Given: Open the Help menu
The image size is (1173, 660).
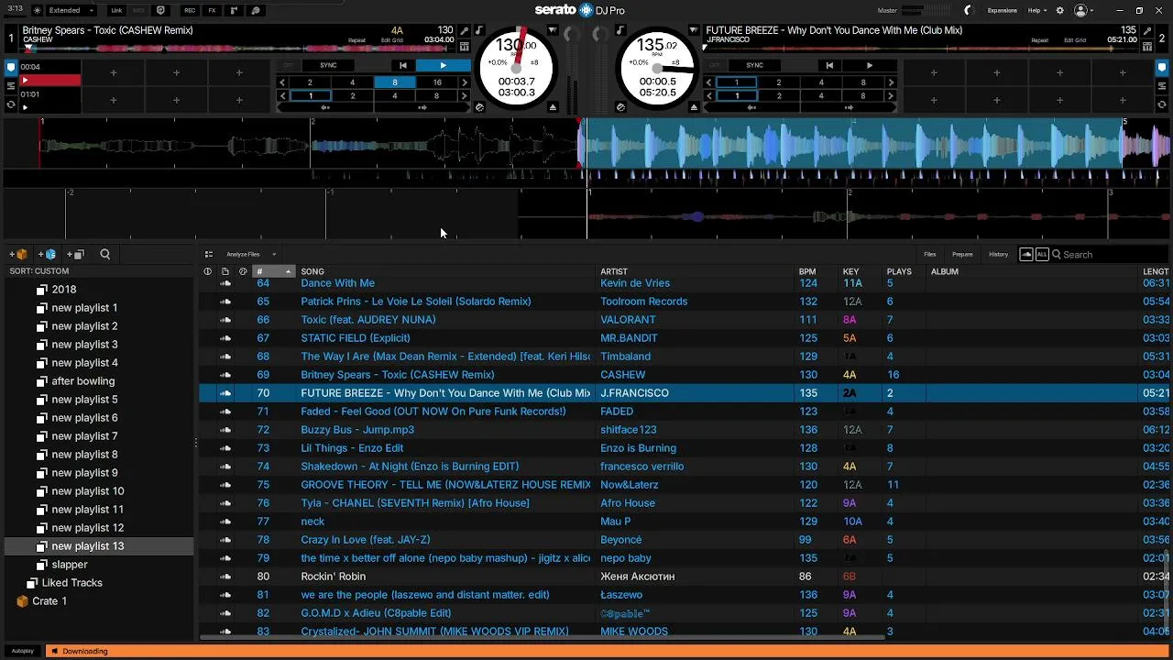Looking at the screenshot, I should [x=1036, y=10].
